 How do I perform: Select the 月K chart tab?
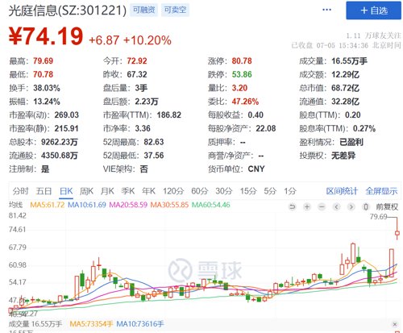(107, 191)
